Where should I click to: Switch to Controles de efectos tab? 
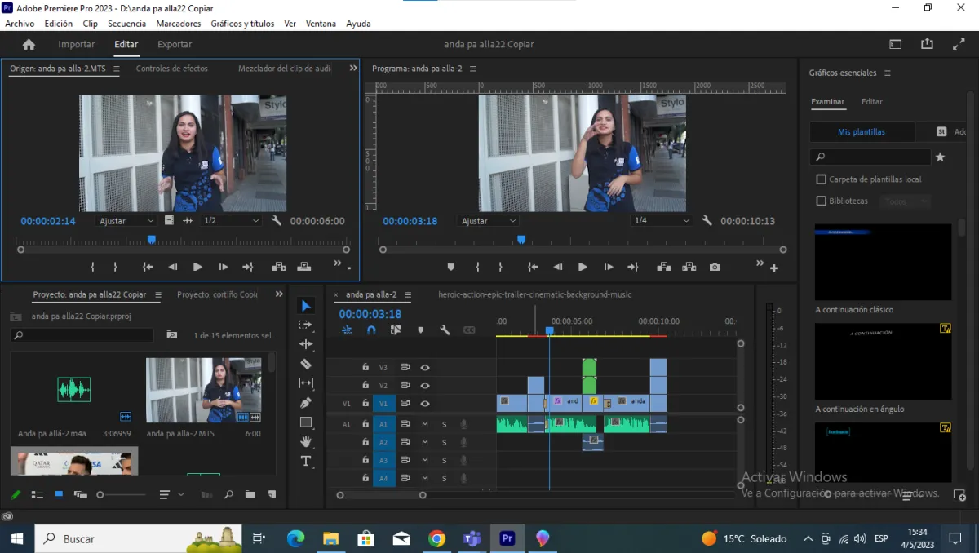(172, 69)
